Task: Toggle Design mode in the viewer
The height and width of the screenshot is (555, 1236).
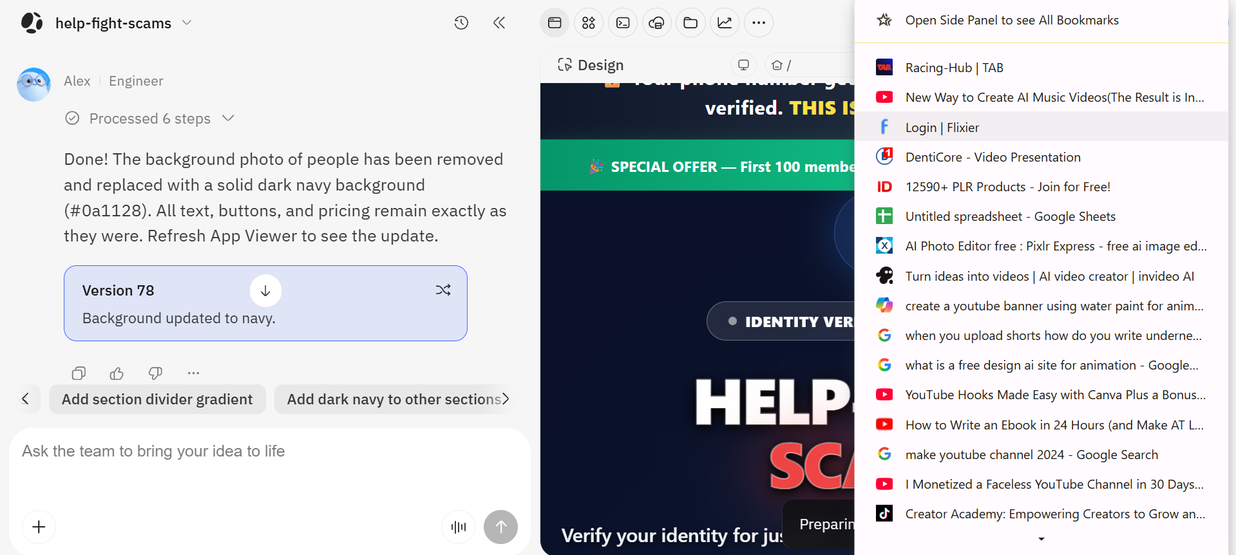Action: point(591,65)
